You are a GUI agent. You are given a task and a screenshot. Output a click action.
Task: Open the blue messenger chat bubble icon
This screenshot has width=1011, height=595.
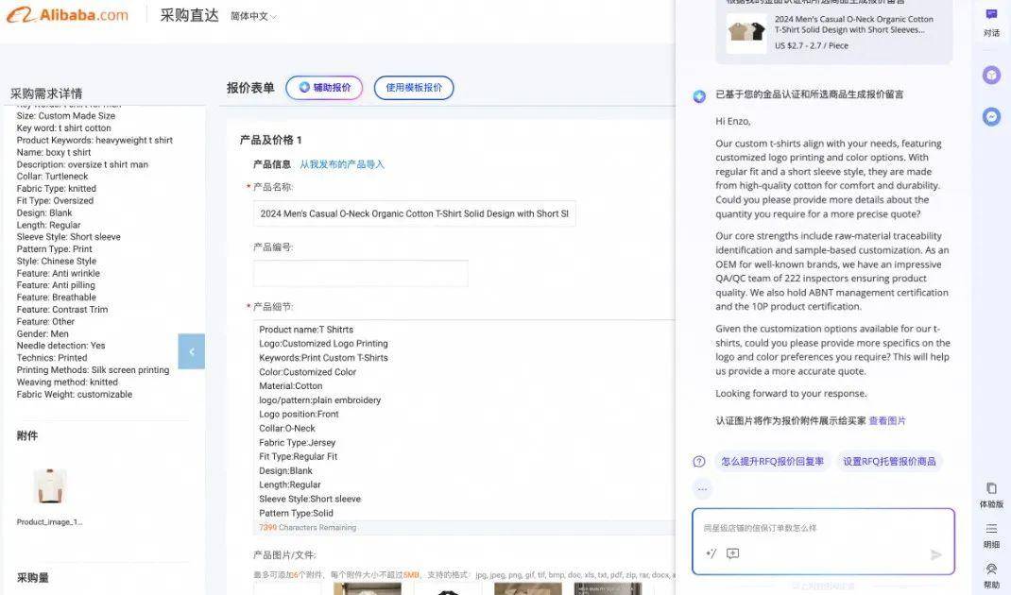pos(990,116)
